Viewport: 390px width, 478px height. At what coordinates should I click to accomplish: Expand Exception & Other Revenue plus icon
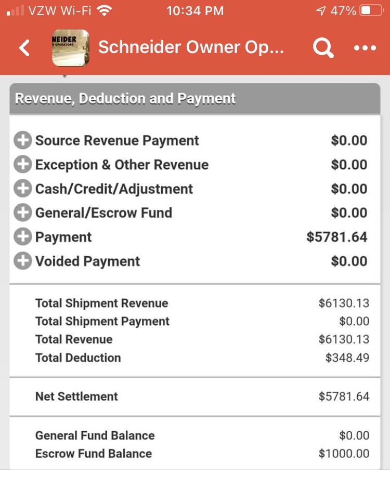coord(22,164)
